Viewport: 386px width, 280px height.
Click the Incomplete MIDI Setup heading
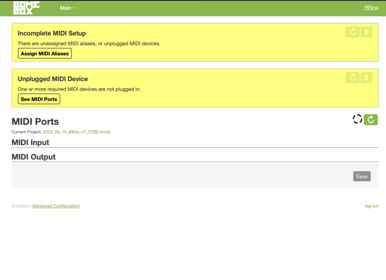pyautogui.click(x=52, y=34)
